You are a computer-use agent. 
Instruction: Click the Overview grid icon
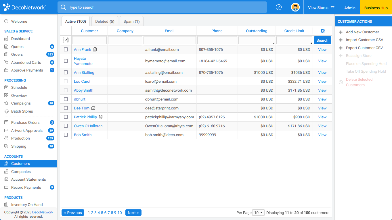(6, 95)
